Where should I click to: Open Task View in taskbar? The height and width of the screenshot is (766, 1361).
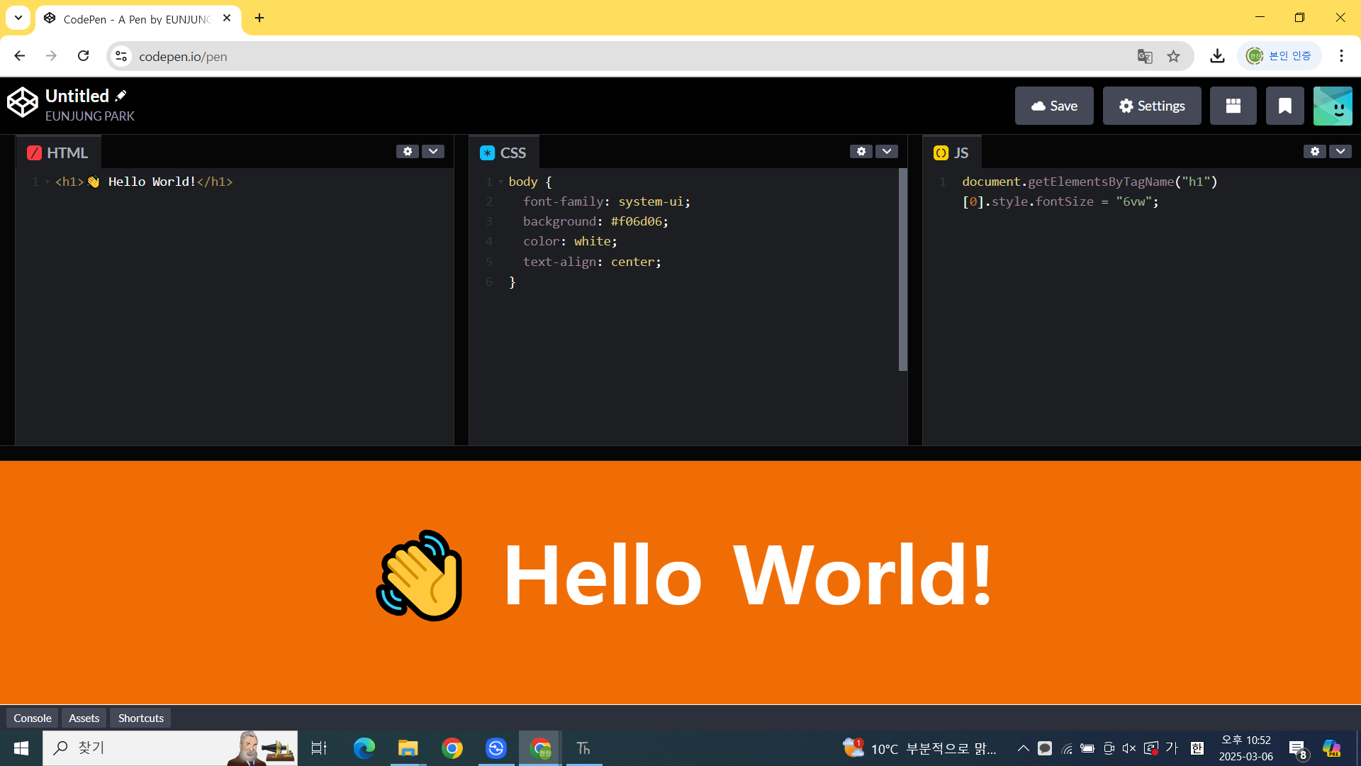pos(319,748)
